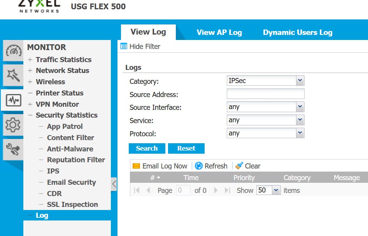Switch to the View AP Log tab
The height and width of the screenshot is (236, 368).
coord(219,33)
